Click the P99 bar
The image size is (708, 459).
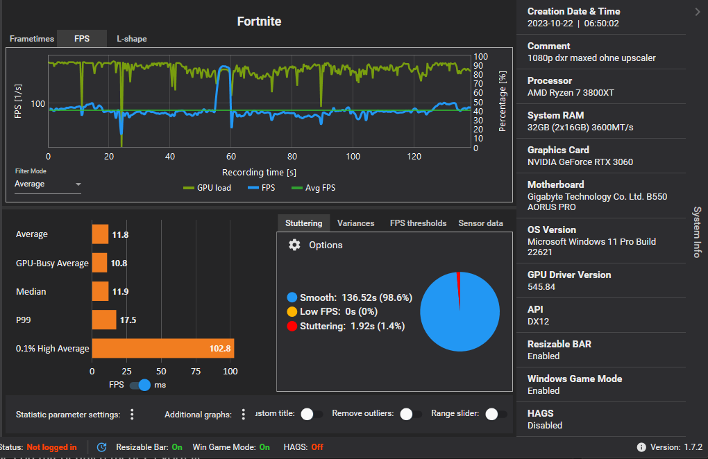(104, 320)
